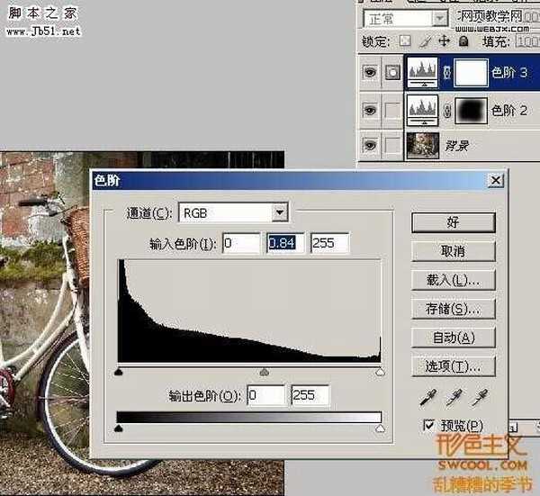
Task: Hide the 背景 layer
Action: tap(370, 145)
